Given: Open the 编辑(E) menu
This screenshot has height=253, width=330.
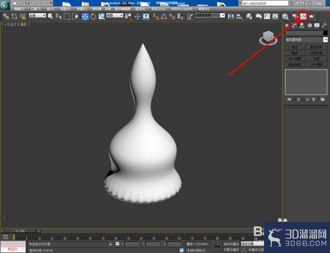Looking at the screenshot, I should coord(19,9).
